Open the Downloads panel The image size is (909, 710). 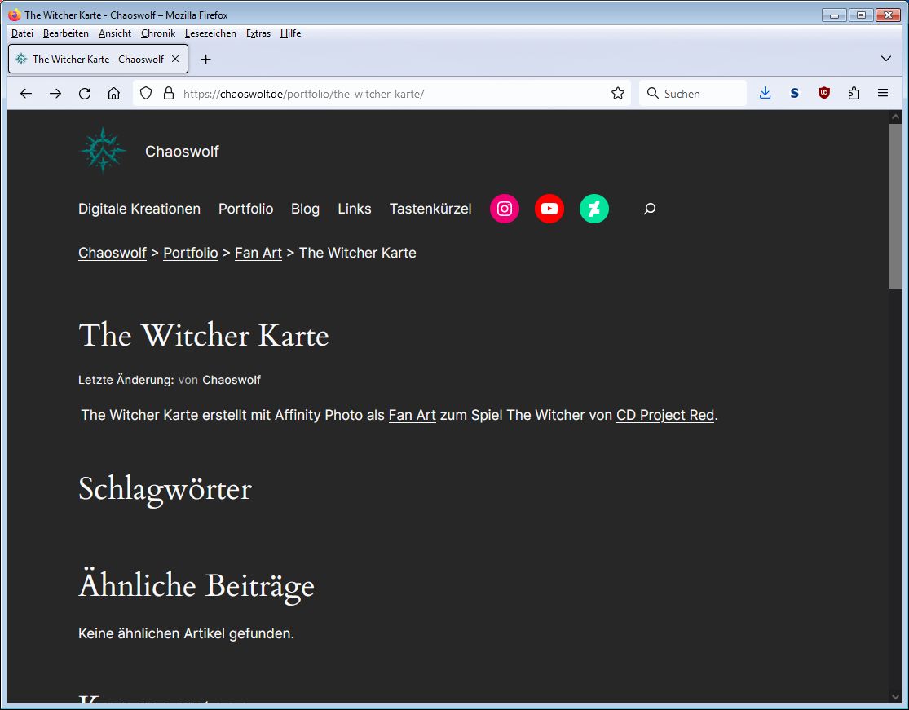[x=766, y=93]
